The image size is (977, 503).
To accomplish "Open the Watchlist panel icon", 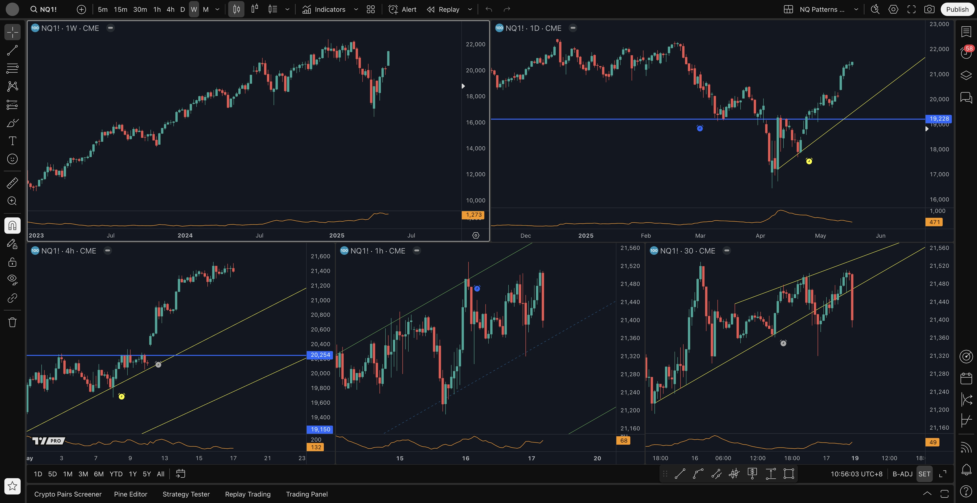I will tap(966, 32).
